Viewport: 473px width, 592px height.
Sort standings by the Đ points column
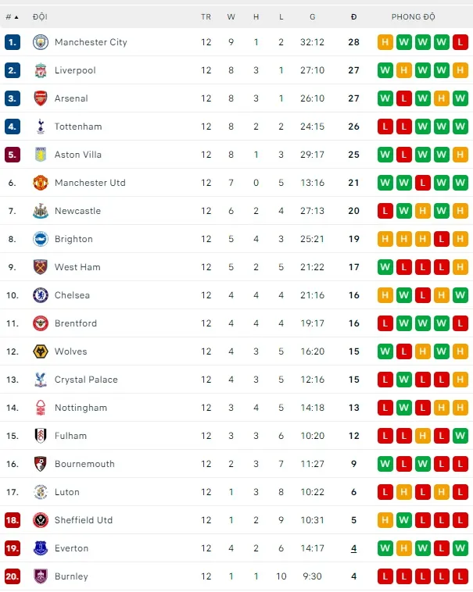(x=353, y=16)
